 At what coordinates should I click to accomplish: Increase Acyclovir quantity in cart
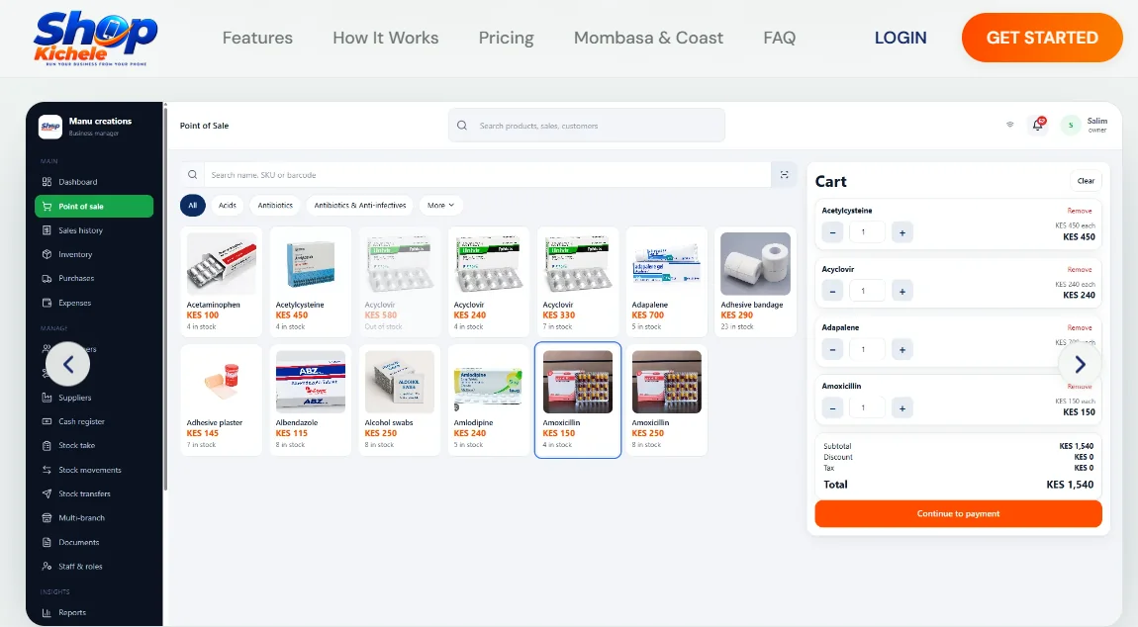[x=902, y=292]
